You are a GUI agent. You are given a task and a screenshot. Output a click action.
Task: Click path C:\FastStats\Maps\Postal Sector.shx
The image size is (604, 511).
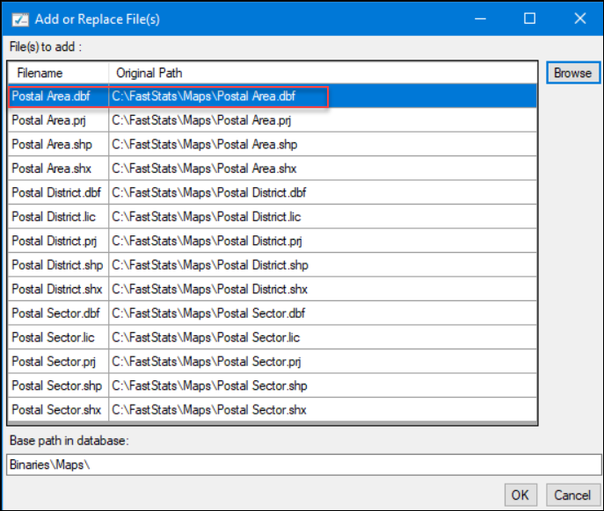click(209, 410)
